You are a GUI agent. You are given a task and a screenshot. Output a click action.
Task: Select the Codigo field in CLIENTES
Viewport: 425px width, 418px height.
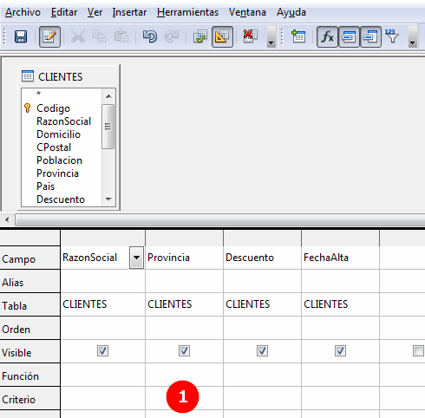pos(53,108)
